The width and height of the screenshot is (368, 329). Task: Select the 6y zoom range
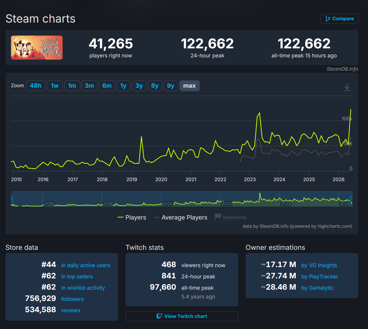155,86
